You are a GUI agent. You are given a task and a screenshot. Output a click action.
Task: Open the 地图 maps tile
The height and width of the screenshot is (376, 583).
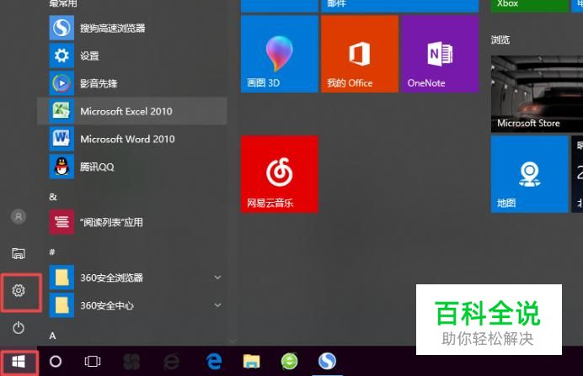coord(529,174)
